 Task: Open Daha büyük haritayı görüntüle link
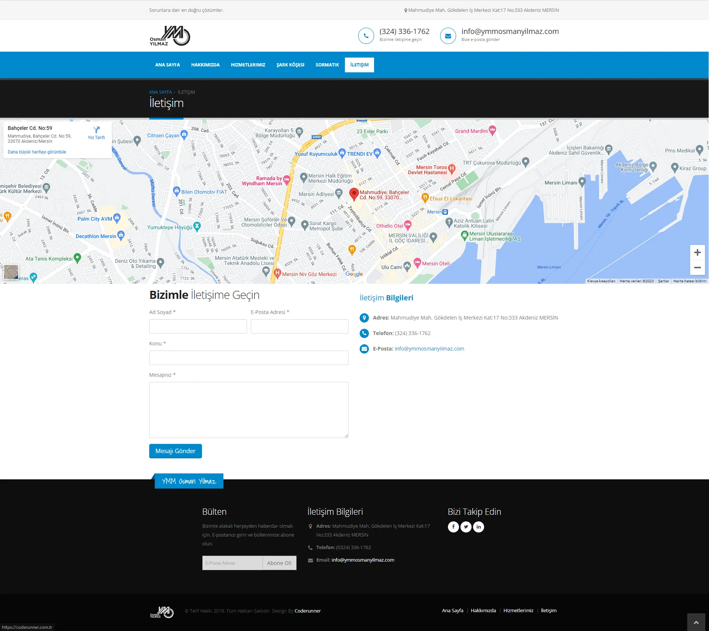click(37, 152)
